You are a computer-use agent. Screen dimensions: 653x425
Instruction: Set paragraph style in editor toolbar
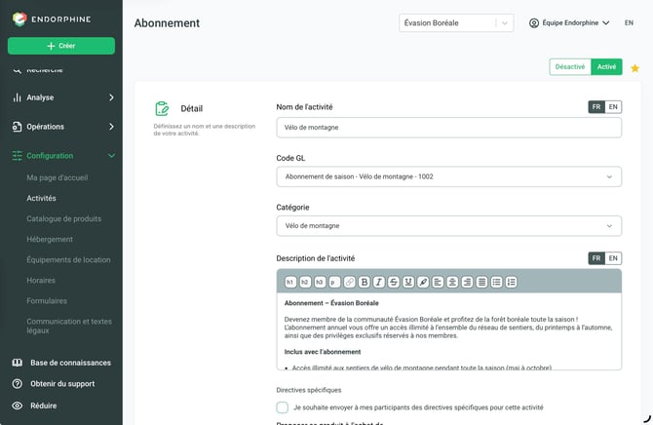pos(334,282)
